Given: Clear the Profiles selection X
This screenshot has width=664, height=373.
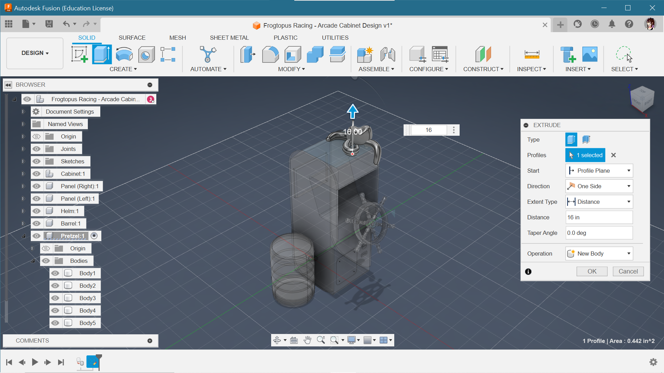Looking at the screenshot, I should (x=614, y=155).
